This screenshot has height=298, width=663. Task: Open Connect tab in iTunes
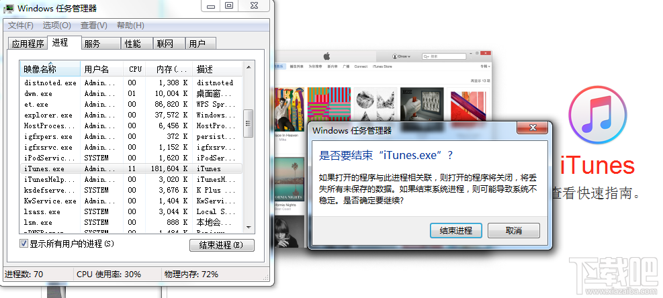tap(361, 66)
